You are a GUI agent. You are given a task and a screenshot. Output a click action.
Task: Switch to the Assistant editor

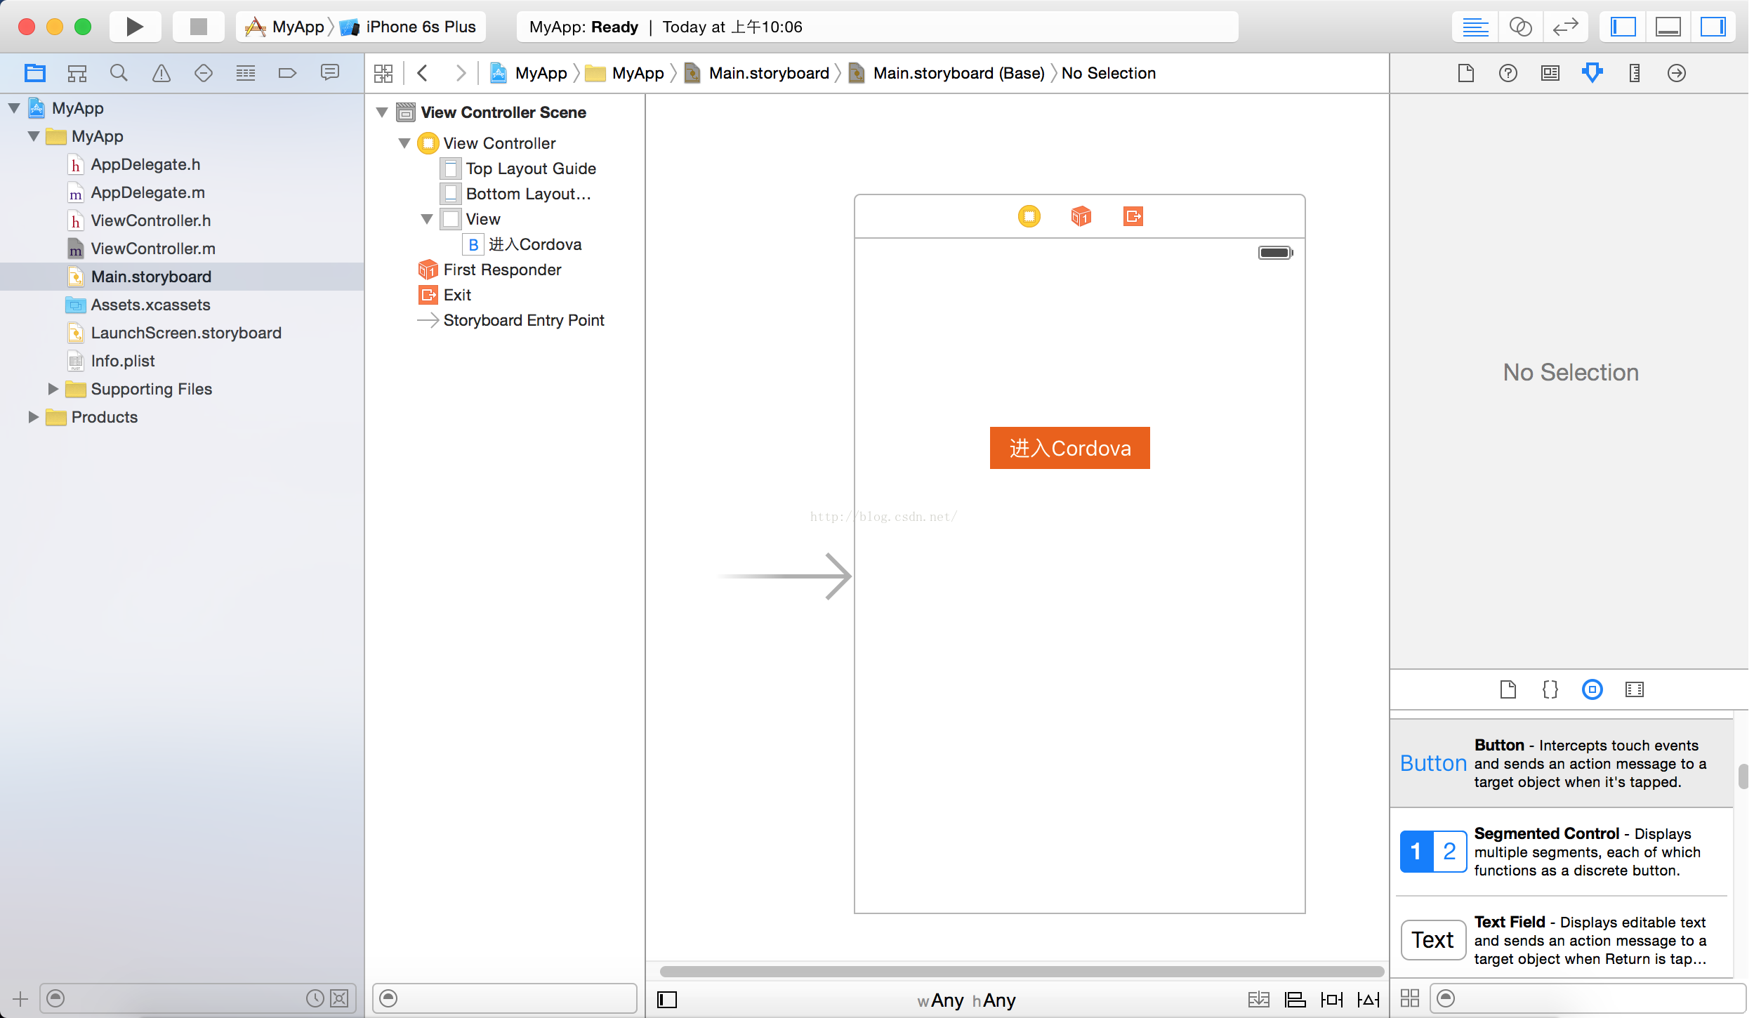point(1520,27)
